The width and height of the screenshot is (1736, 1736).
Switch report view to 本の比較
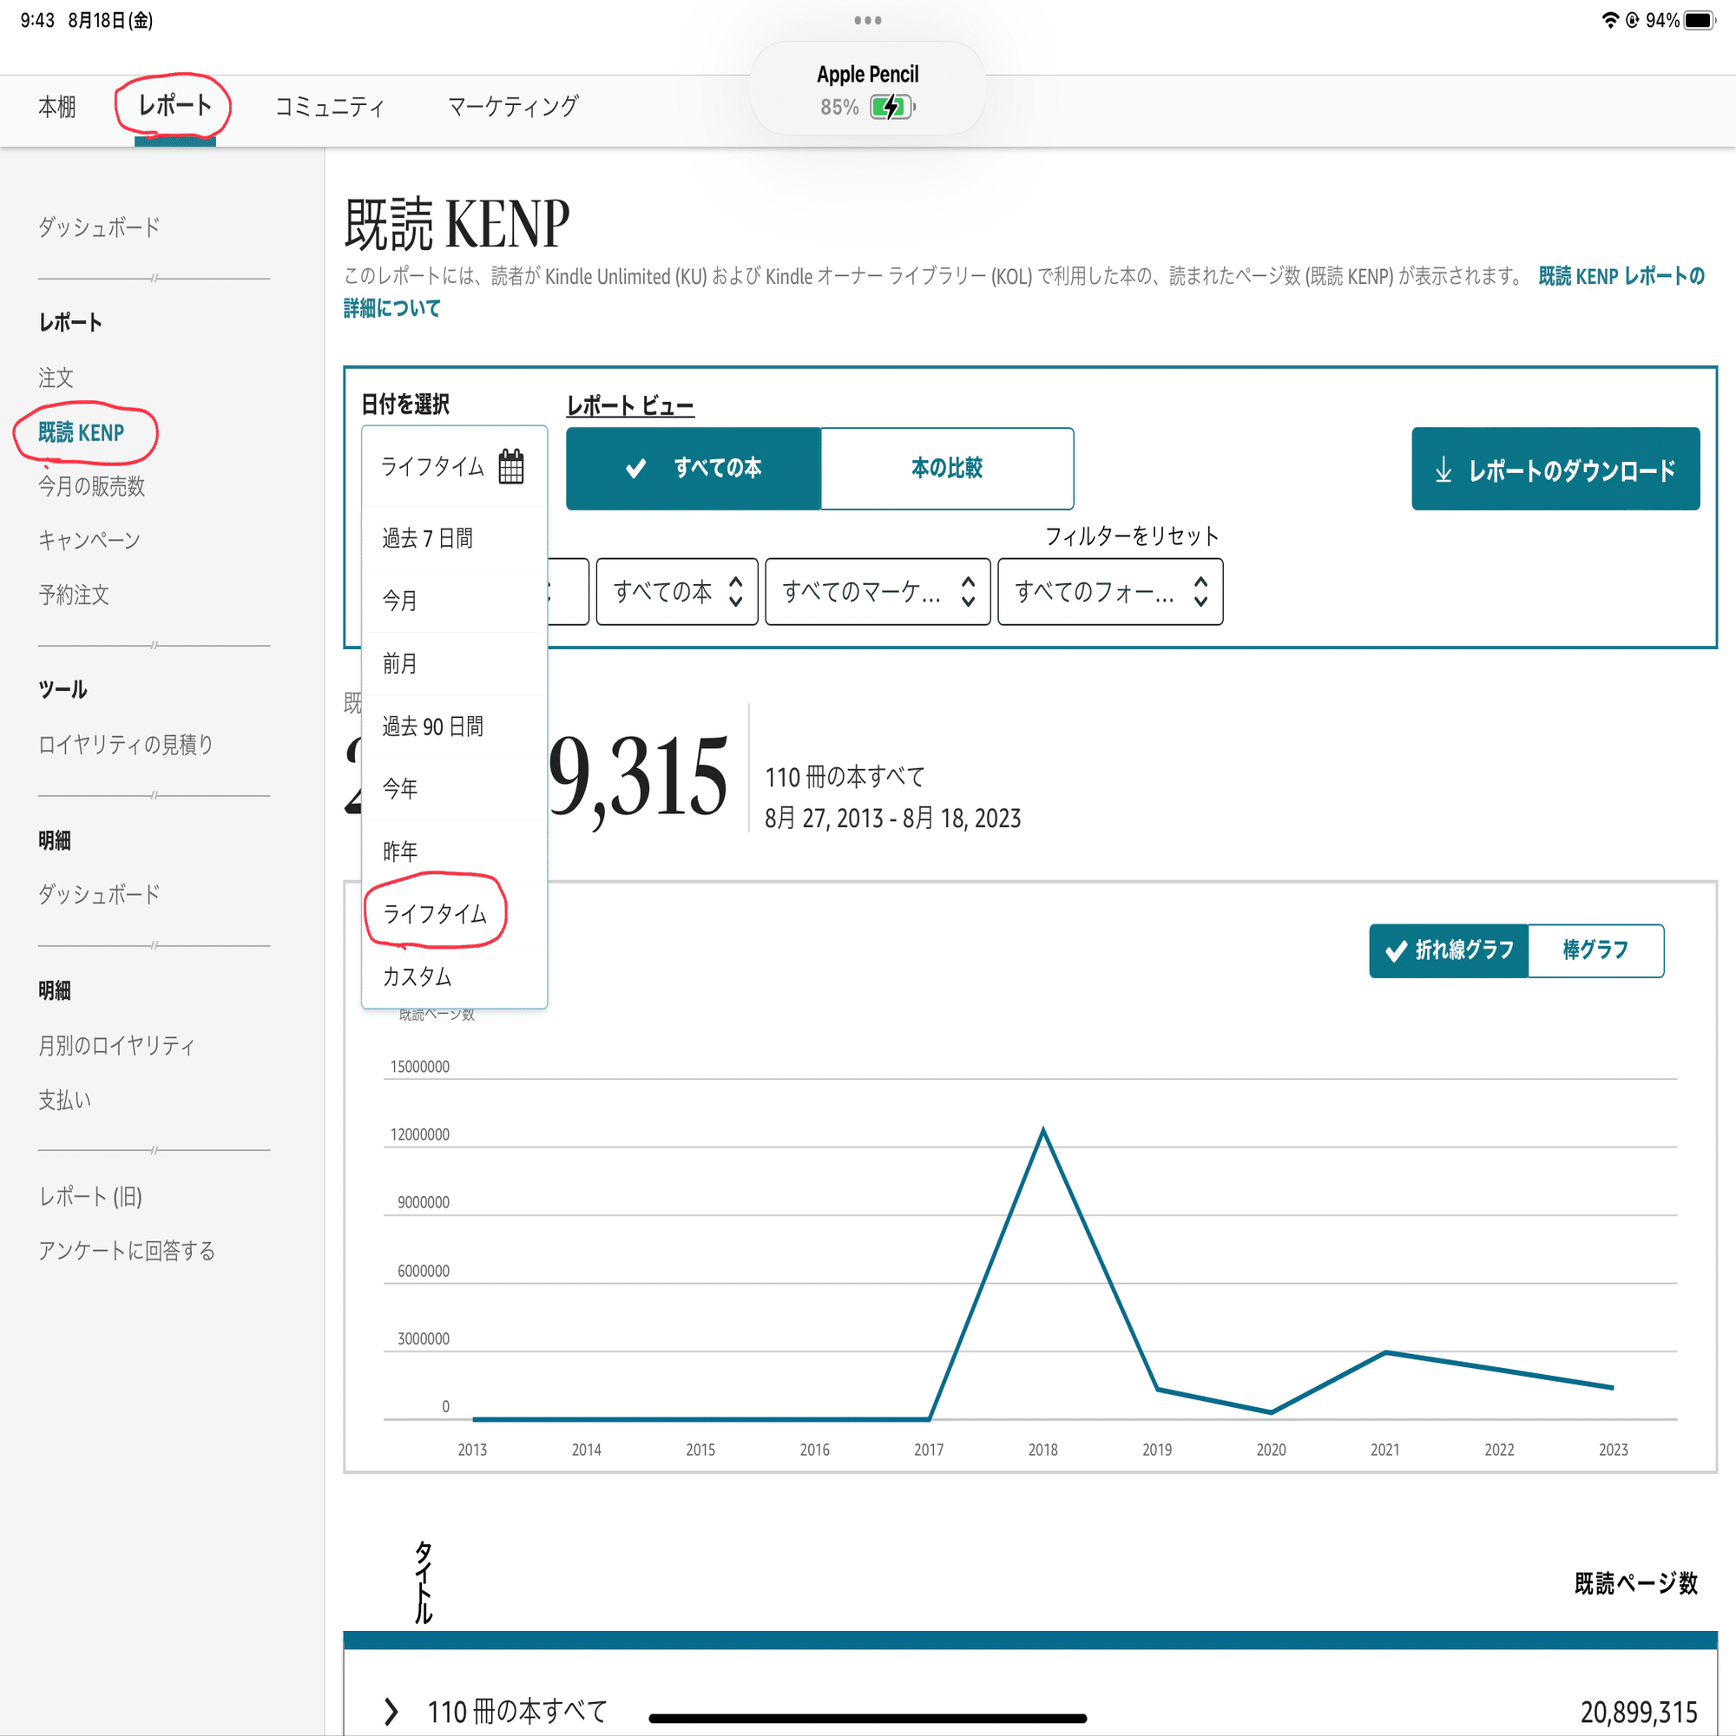pyautogui.click(x=947, y=468)
